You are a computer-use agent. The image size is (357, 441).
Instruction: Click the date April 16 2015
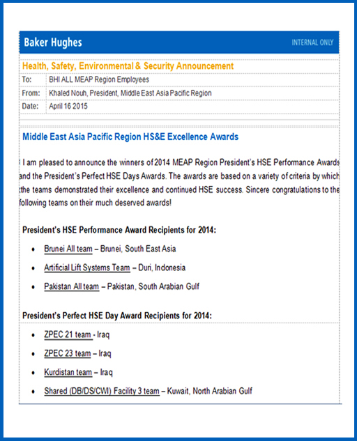click(x=68, y=107)
